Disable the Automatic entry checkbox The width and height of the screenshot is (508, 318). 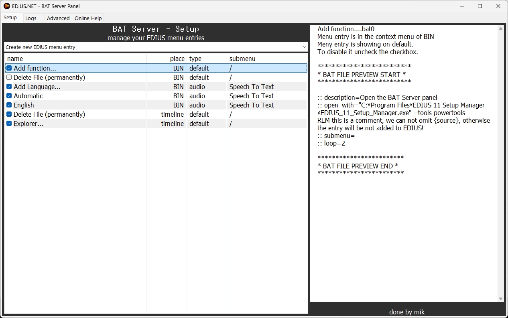pos(9,96)
